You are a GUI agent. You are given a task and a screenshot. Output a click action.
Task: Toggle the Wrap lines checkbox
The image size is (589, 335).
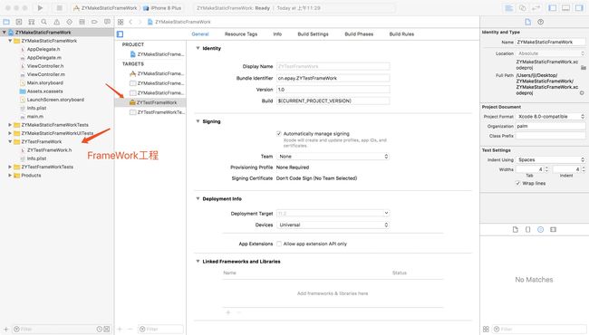(x=518, y=184)
